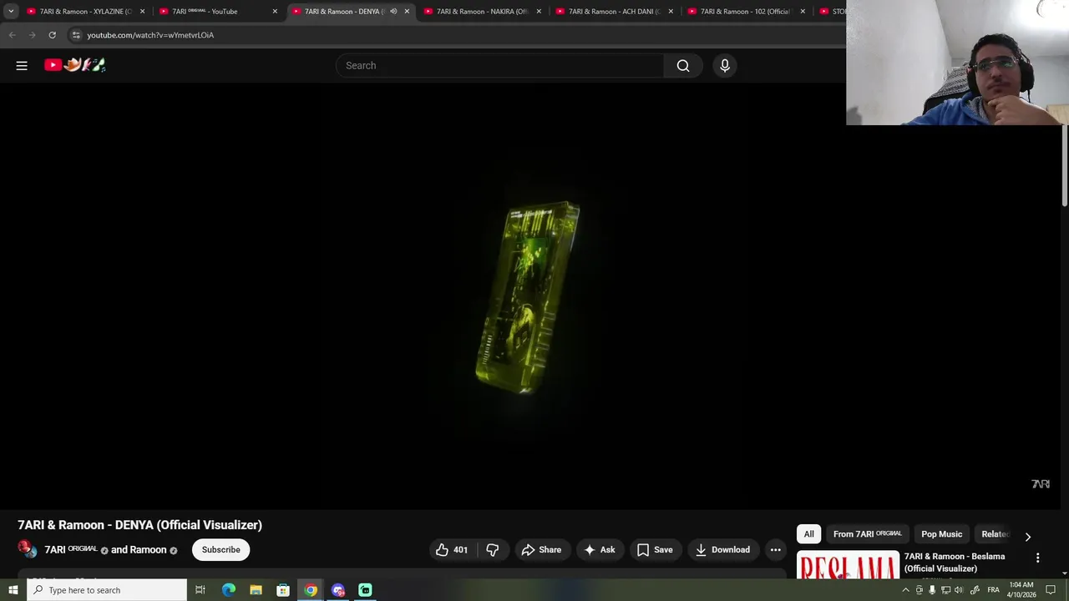
Task: Open the Windows Start menu
Action: [13, 590]
